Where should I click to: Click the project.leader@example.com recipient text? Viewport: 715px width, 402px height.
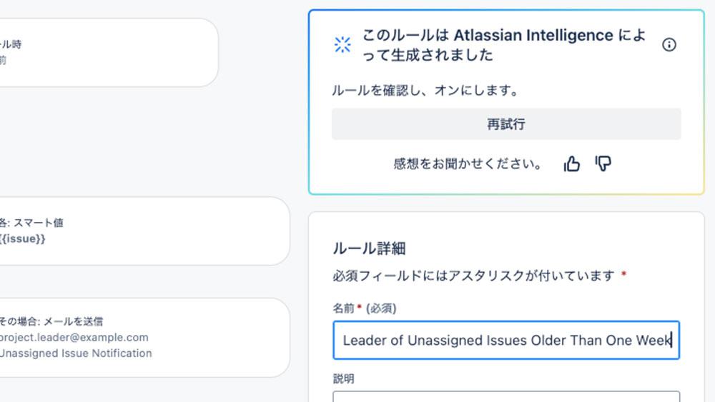(x=74, y=337)
